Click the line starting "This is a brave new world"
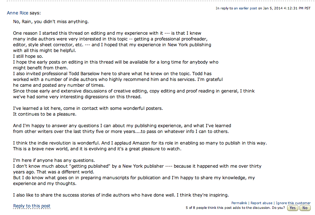The image size is (315, 215). click(x=97, y=149)
